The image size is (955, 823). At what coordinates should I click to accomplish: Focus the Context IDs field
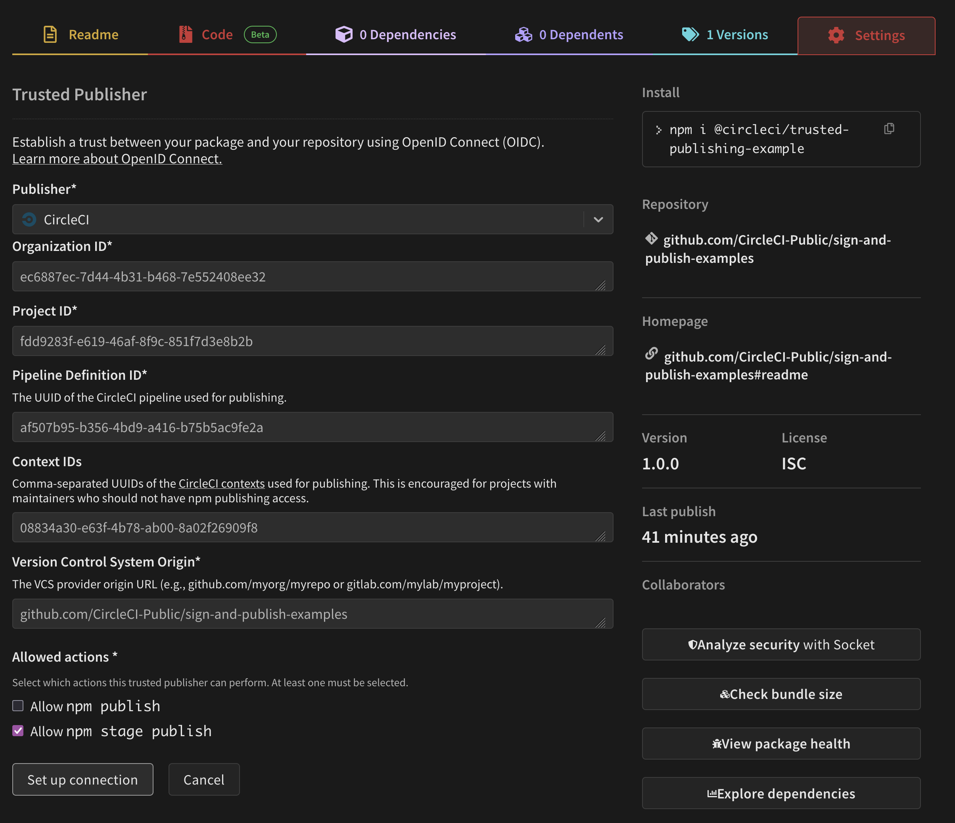[313, 527]
